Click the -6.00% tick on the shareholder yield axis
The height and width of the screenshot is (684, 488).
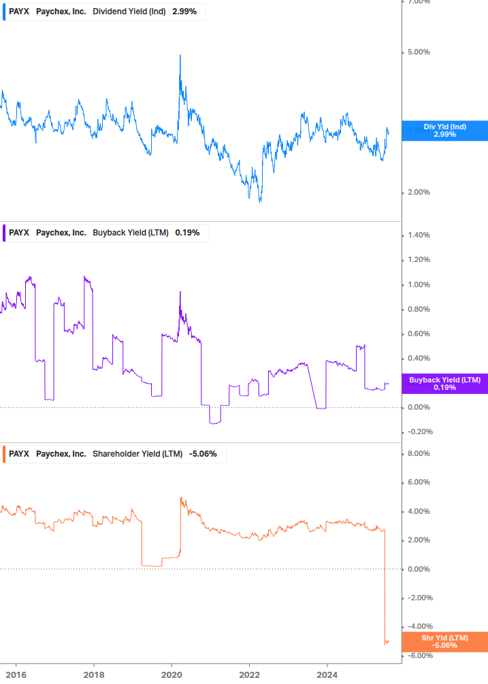pyautogui.click(x=420, y=655)
